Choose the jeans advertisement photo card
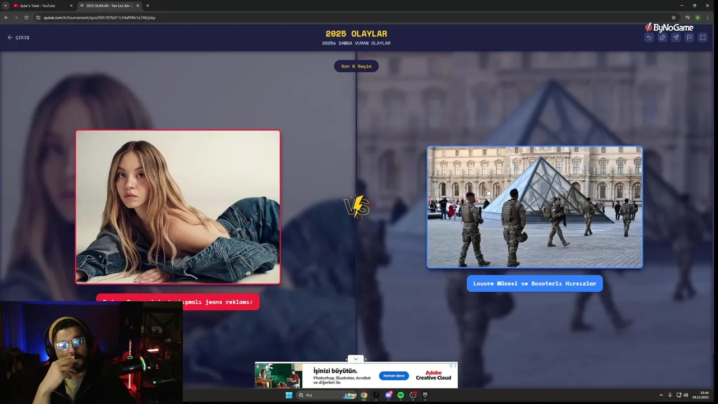This screenshot has height=404, width=718. 178,207
